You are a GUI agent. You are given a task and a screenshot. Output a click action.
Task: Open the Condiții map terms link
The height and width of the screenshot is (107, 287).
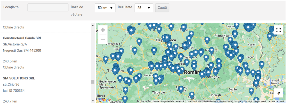pos(248,101)
